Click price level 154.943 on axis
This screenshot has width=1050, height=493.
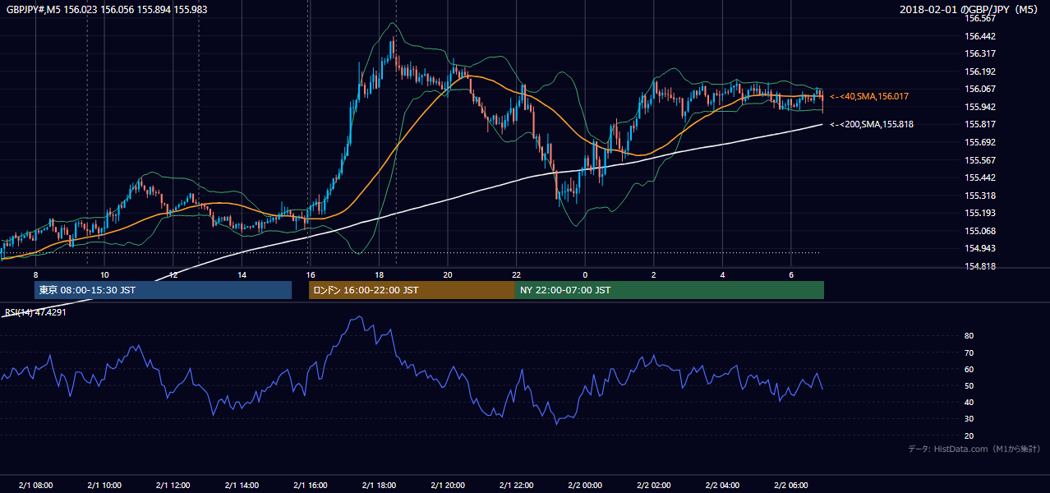980,249
